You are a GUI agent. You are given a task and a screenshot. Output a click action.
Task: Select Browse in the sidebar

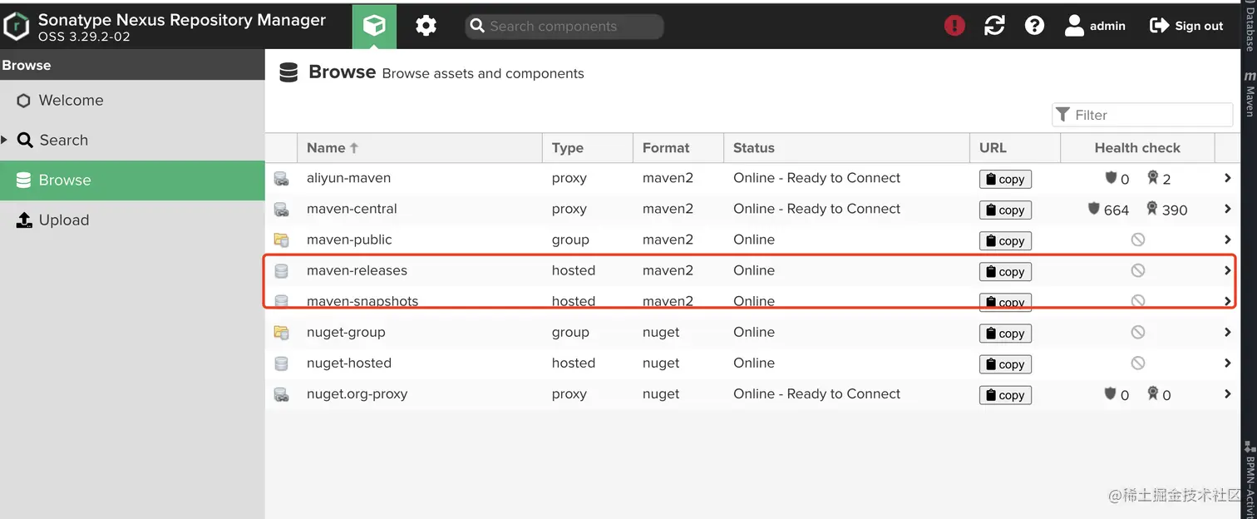pyautogui.click(x=132, y=180)
